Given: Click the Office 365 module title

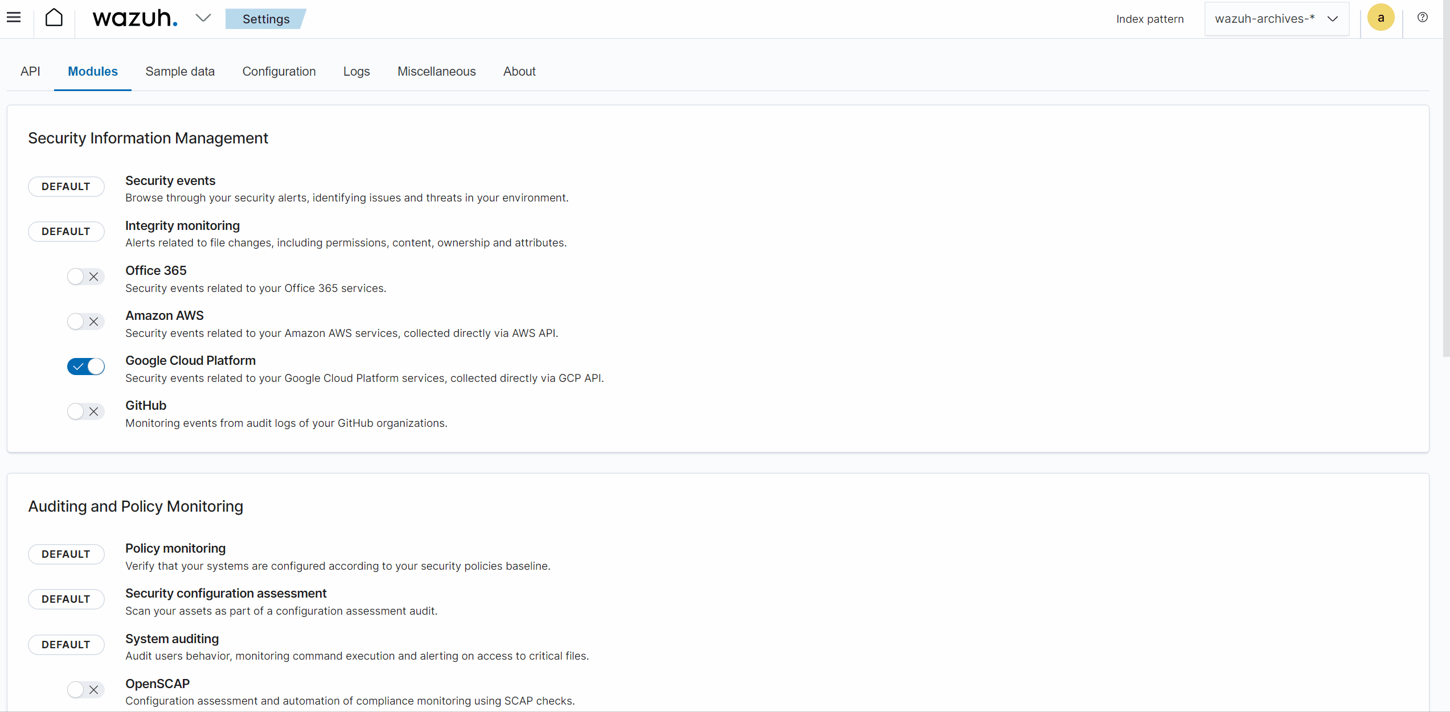Looking at the screenshot, I should 156,270.
